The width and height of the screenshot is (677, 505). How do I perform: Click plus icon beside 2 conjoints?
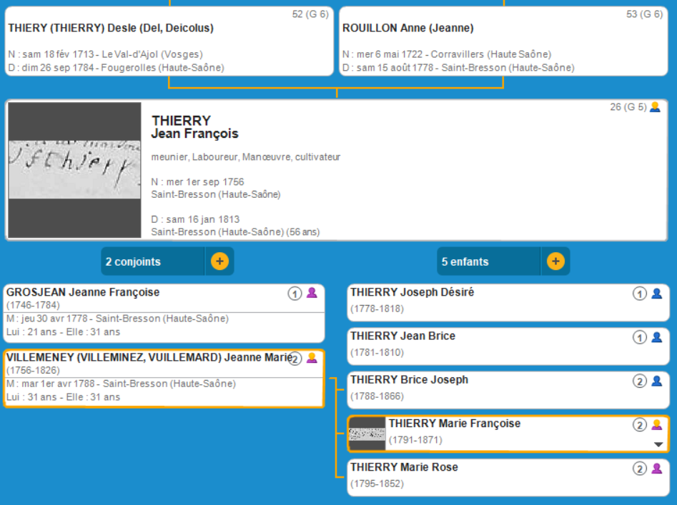(x=219, y=261)
